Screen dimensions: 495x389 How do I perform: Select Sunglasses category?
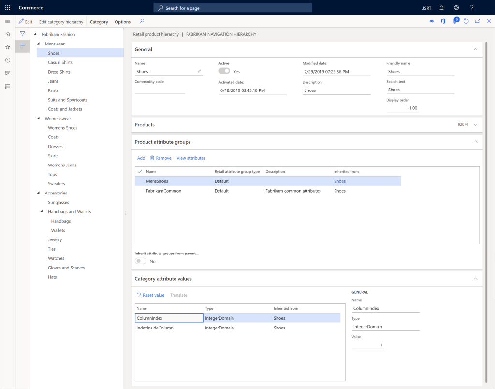[58, 202]
